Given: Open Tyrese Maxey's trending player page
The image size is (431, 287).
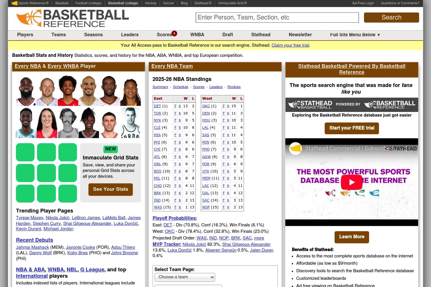Looking at the screenshot, I should (x=30, y=218).
